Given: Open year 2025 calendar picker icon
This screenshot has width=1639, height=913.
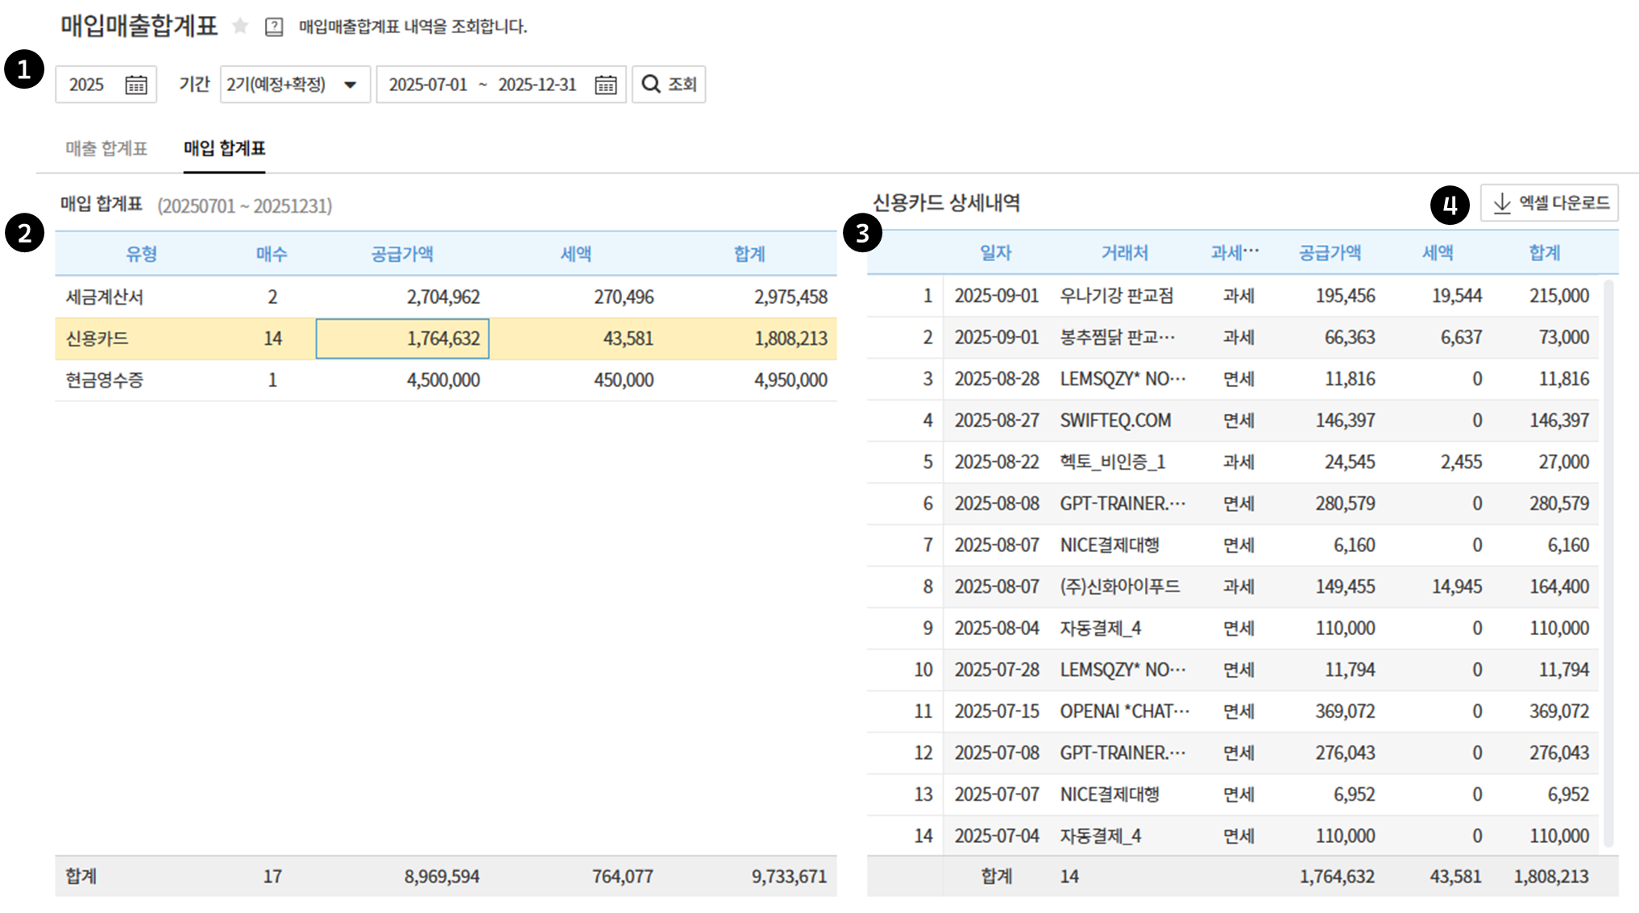Looking at the screenshot, I should (136, 85).
